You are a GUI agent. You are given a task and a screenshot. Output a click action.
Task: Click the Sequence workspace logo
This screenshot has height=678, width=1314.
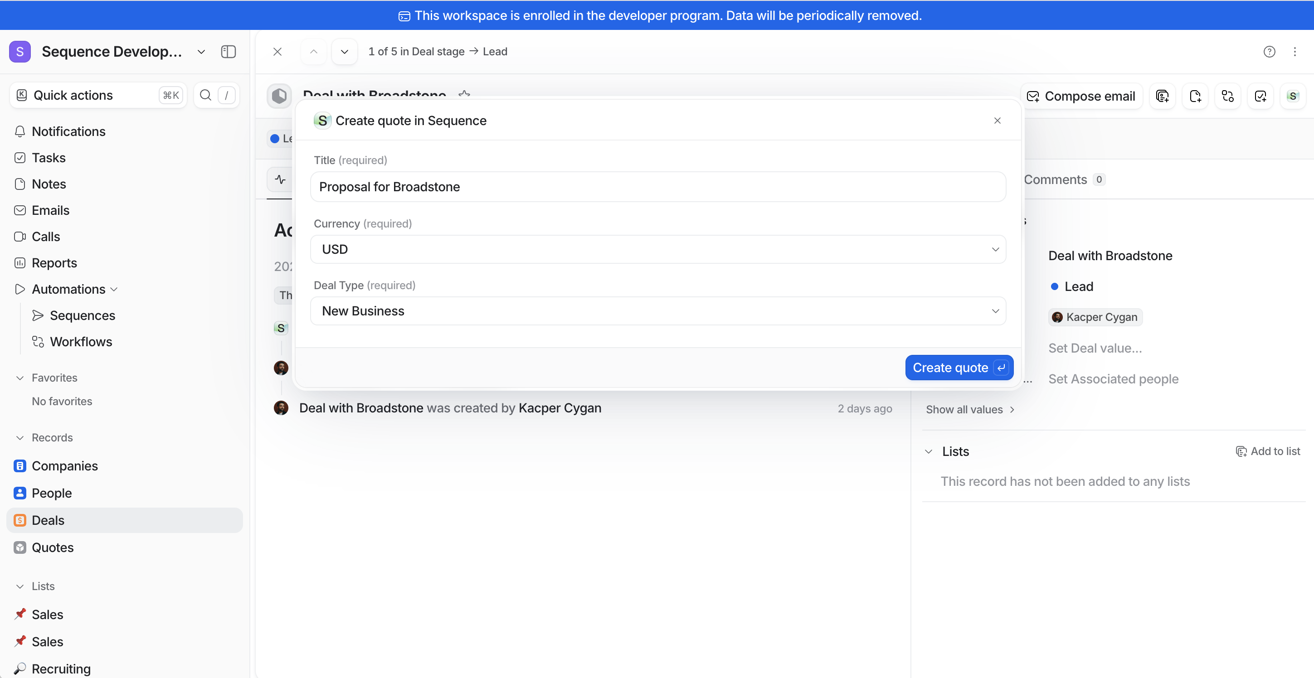point(20,52)
